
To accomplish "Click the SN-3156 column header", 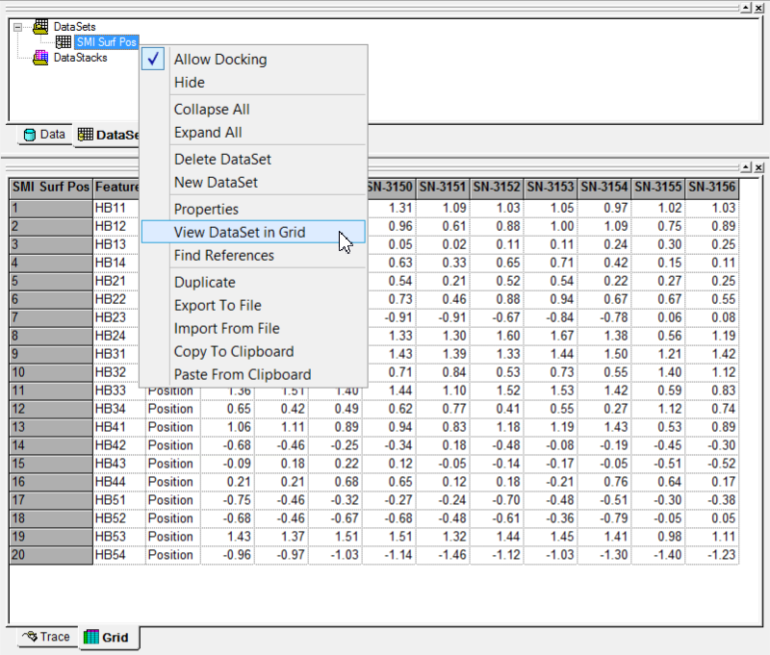I will coord(712,187).
